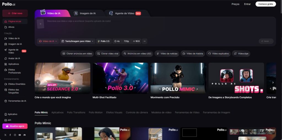Open Seedance 2.0 duck banner
Image resolution: width=282 pixels, height=140 pixels.
click(63, 78)
